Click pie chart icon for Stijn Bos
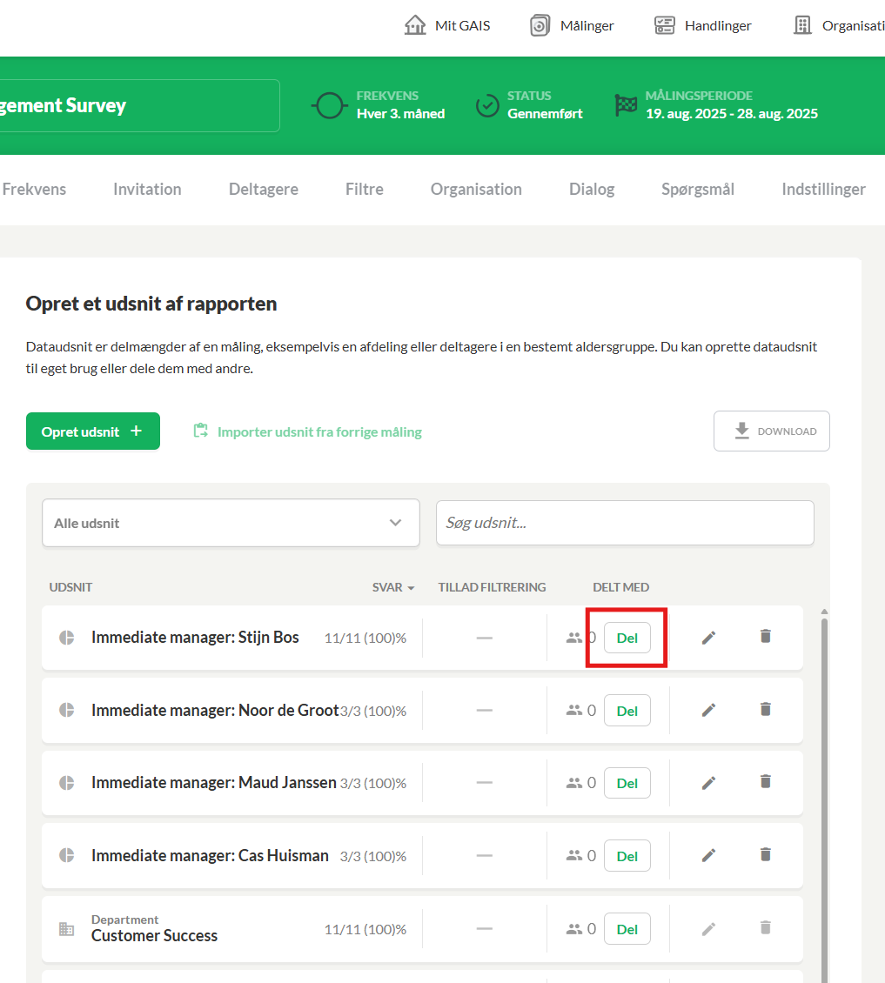Screen dimensions: 885x983 coord(66,638)
